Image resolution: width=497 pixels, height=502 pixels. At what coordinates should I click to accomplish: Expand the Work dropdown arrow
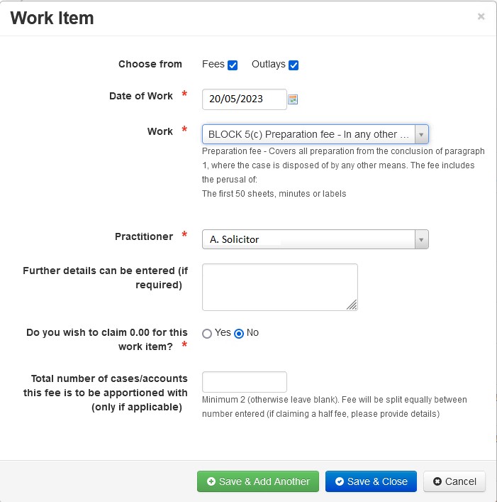coord(421,134)
